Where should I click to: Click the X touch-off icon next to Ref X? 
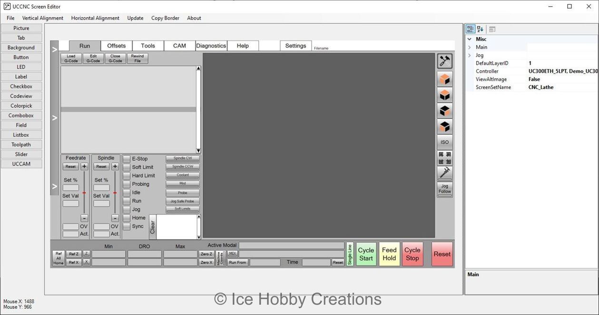tap(87, 262)
